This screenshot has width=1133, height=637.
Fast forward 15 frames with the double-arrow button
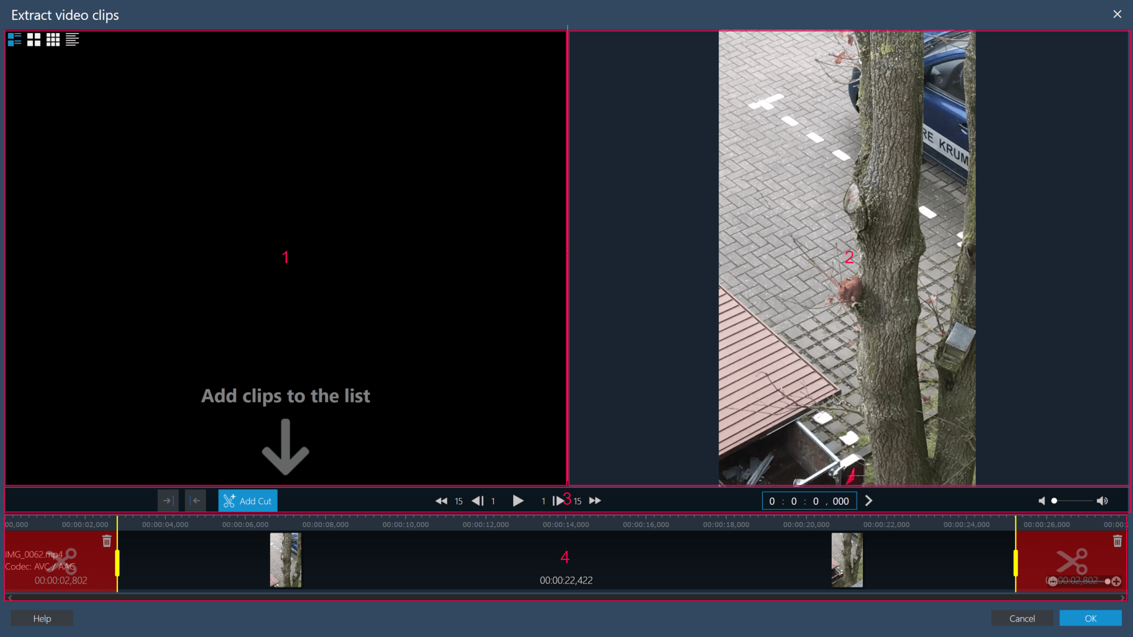595,501
